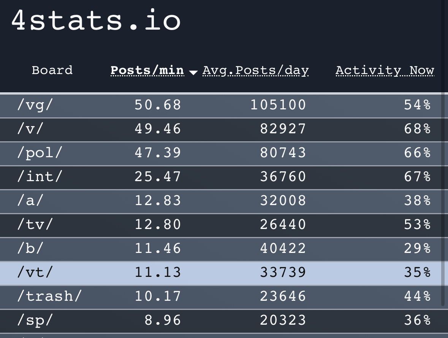Select the /a/ board row
Image resolution: width=448 pixels, height=338 pixels.
click(x=220, y=201)
